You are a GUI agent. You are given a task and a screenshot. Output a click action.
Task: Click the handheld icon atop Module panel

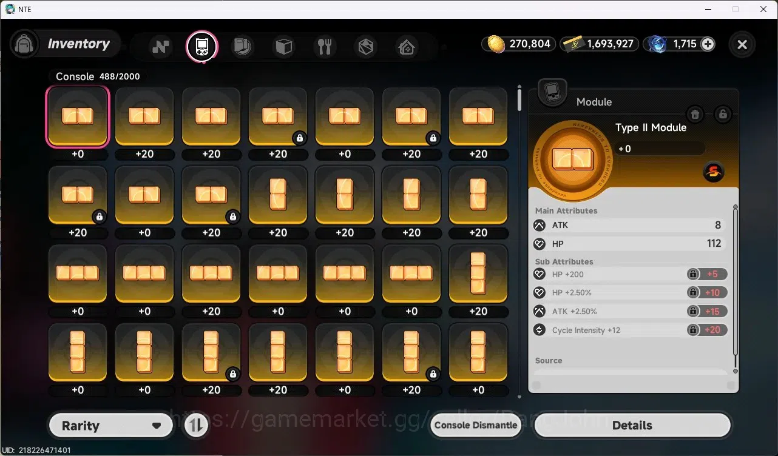pos(552,93)
